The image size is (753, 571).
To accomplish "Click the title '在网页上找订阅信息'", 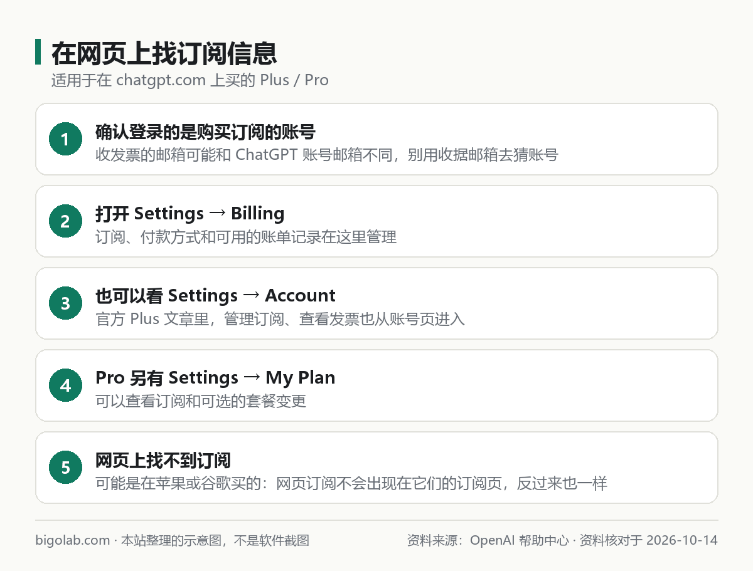I will point(164,53).
